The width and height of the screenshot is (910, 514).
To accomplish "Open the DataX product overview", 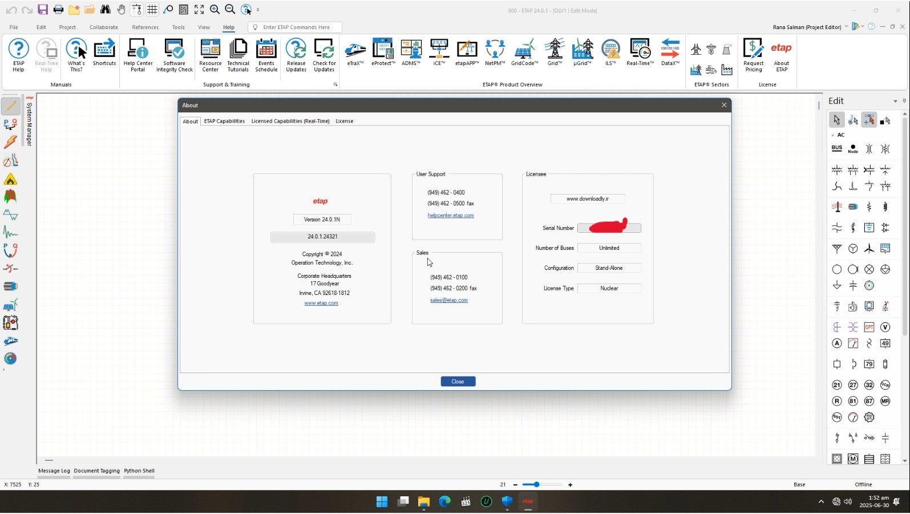I will coord(670,52).
